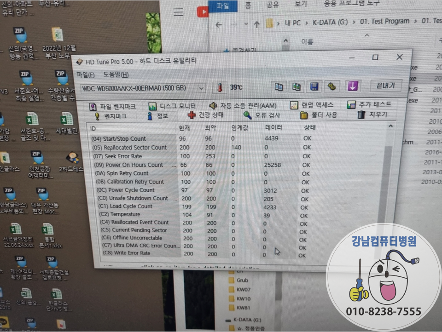Open the 홈 ribbon tab in Explorer
Image resolution: width=442 pixels, height=332 pixels.
248,5
